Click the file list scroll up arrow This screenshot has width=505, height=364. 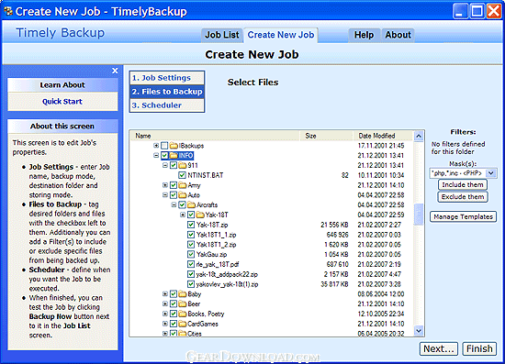pos(419,136)
